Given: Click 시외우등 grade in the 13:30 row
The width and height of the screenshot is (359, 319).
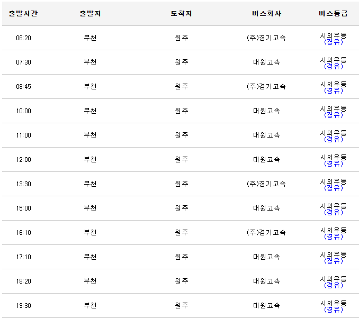Looking at the screenshot, I should coord(334,182).
